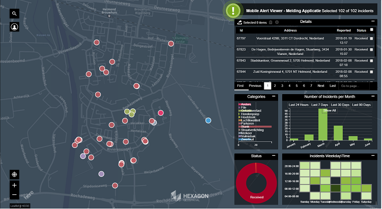Click the Go to page input field
This screenshot has height=209, width=382.
tap(357, 86)
